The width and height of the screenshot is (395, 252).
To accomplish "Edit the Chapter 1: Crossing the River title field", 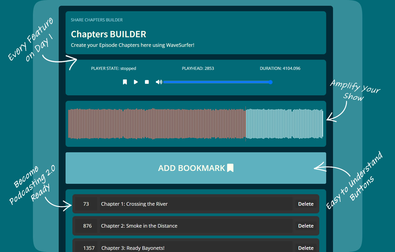I will [x=196, y=204].
